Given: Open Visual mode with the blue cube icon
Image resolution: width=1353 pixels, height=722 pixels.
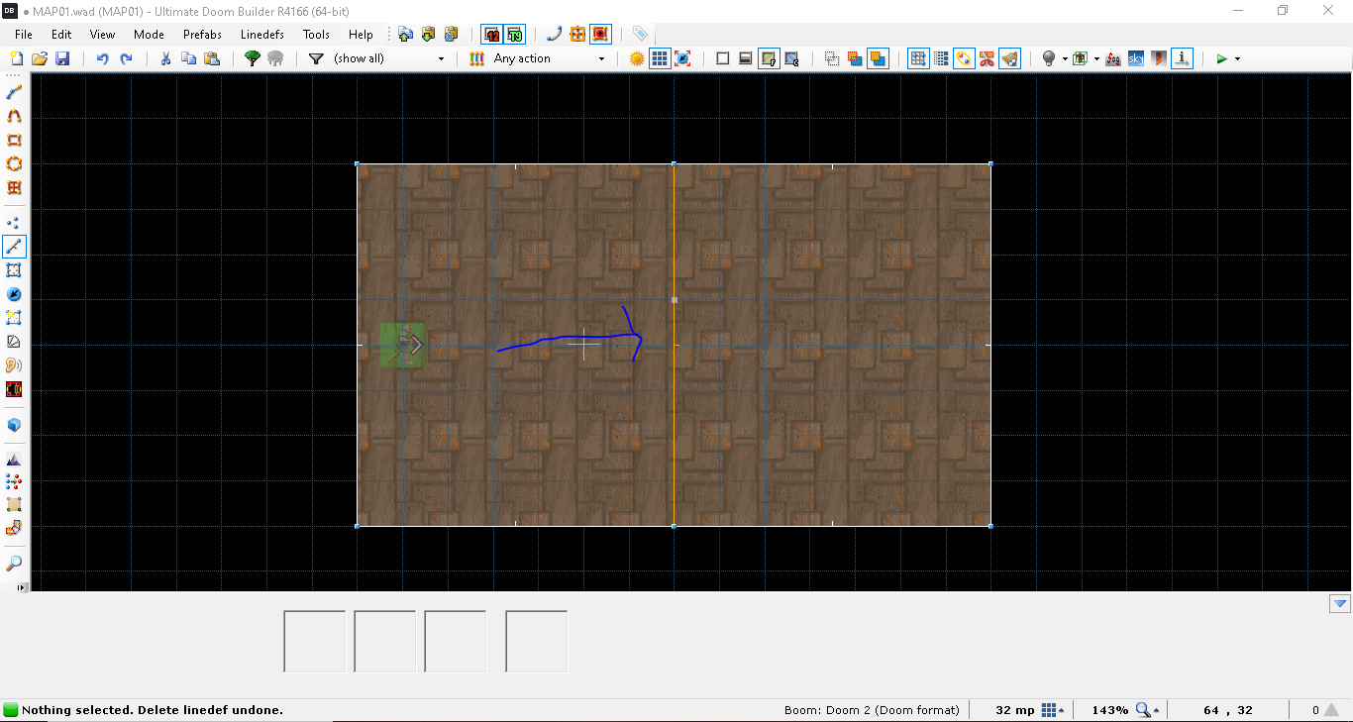Looking at the screenshot, I should 14,425.
